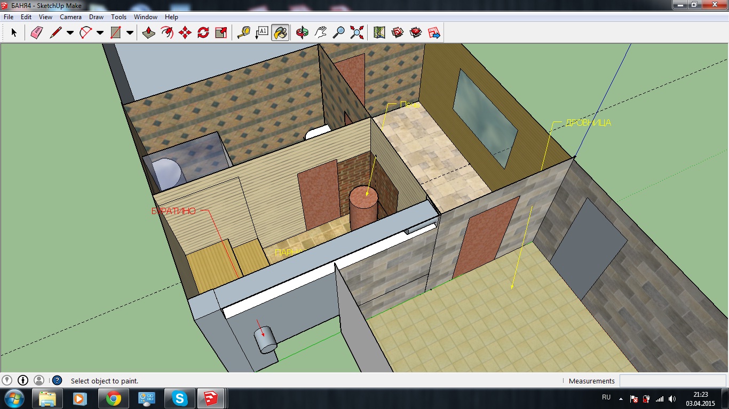Select the Rotate tool
The image size is (729, 409).
coord(203,33)
